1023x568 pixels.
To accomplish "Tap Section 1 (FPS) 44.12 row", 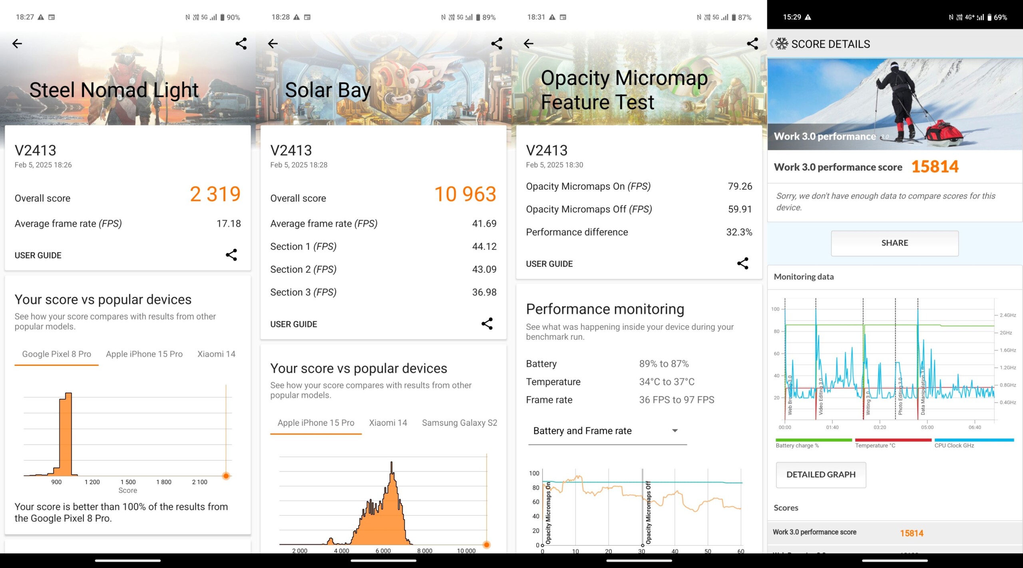I will tap(383, 246).
